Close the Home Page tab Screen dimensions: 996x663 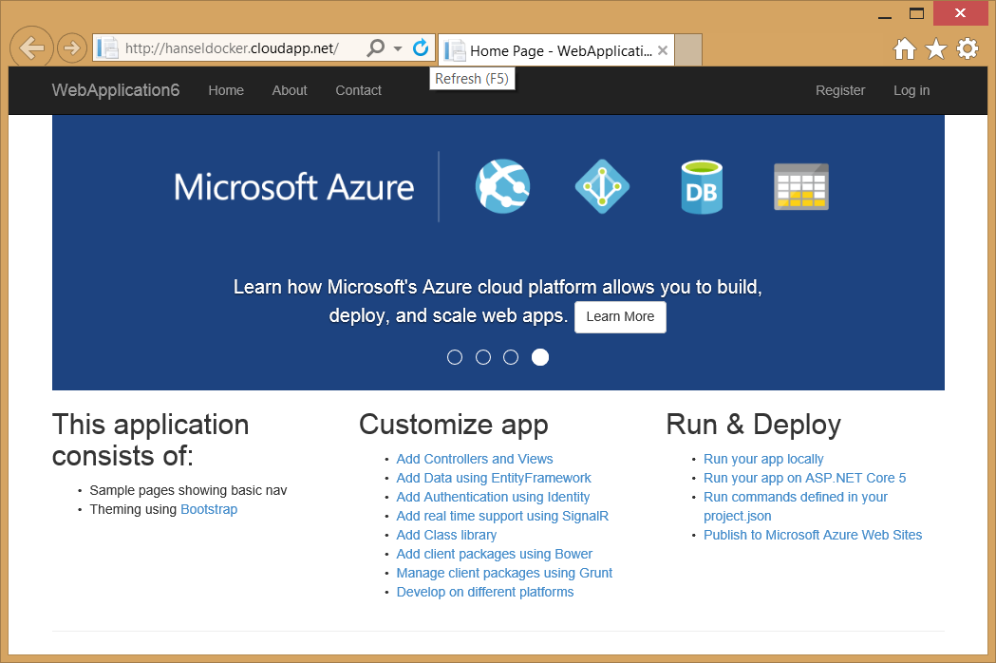663,50
